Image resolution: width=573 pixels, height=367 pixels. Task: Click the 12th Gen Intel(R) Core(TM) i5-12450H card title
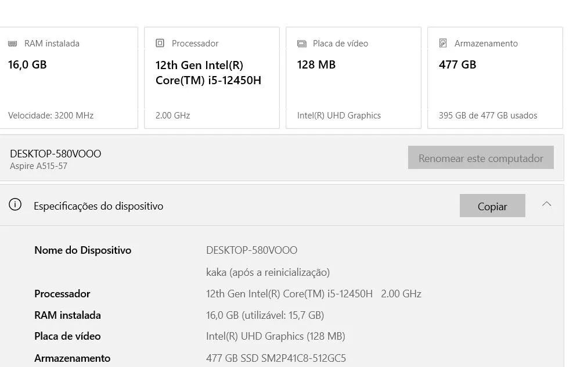pos(208,73)
